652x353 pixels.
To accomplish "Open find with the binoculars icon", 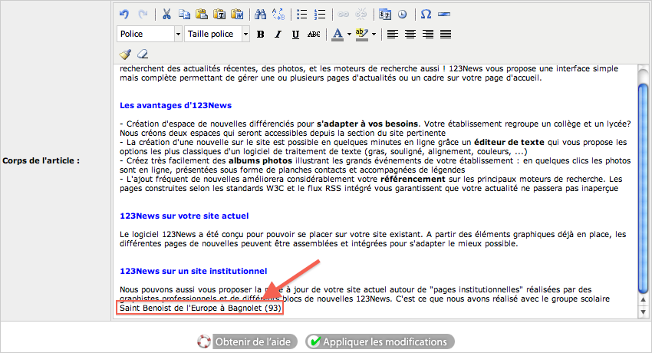I will click(260, 14).
